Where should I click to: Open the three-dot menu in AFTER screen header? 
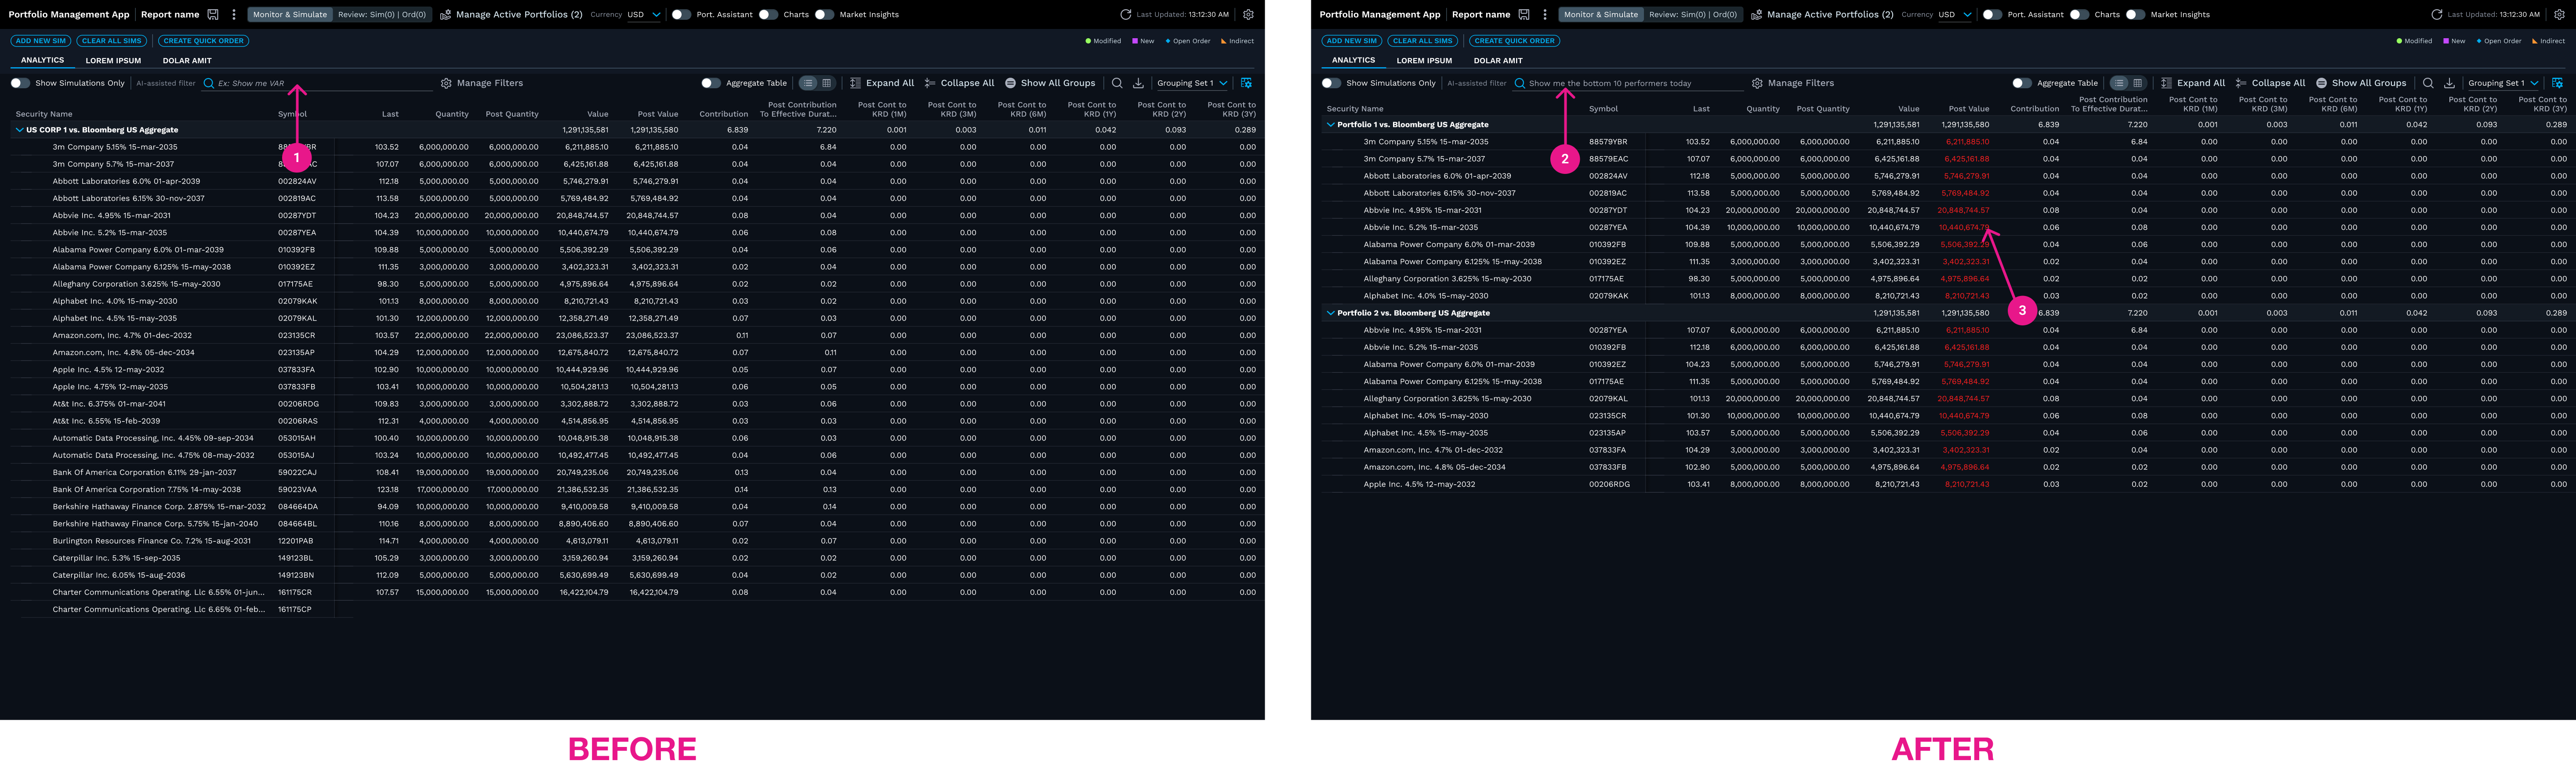pos(1545,15)
